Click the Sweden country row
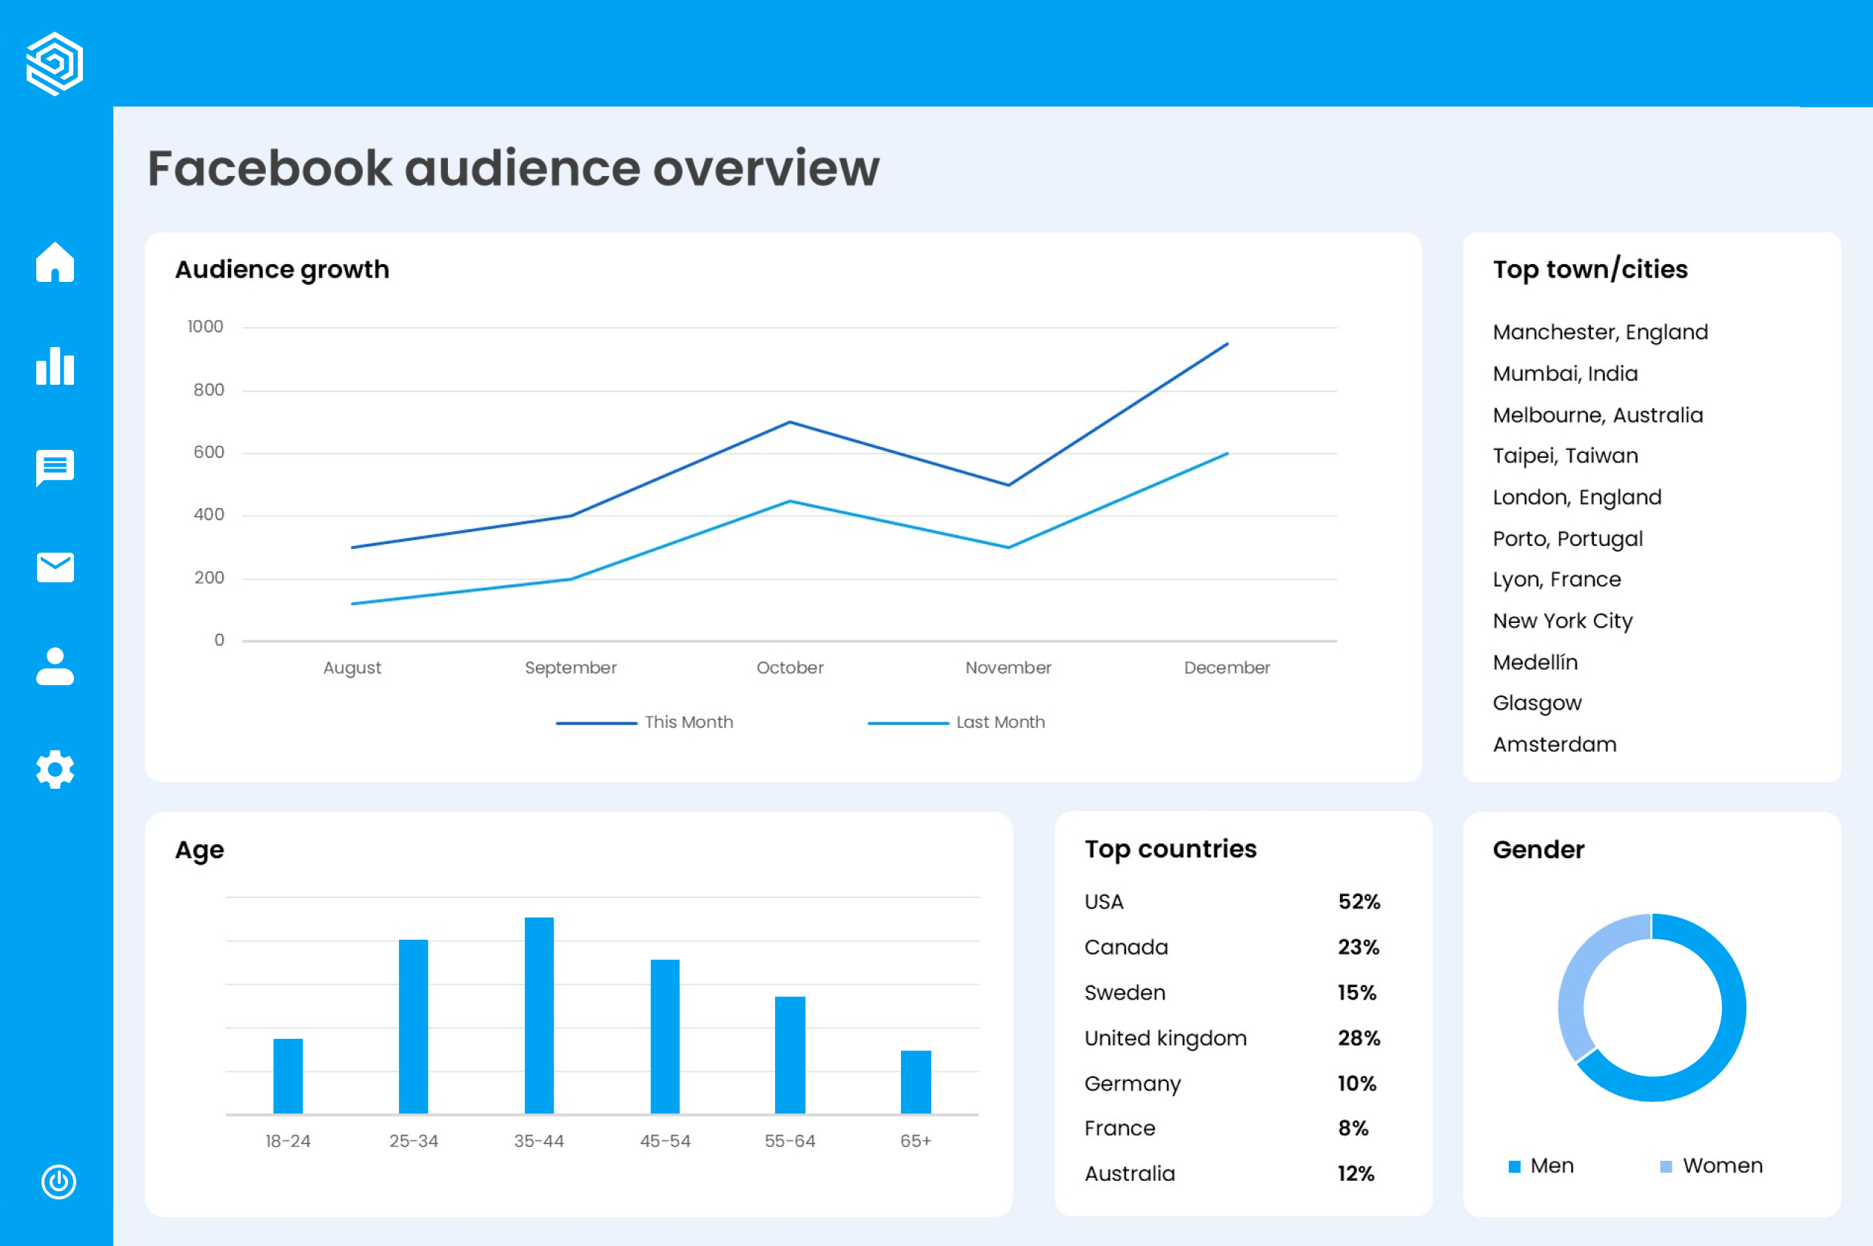1873x1246 pixels. point(1232,992)
